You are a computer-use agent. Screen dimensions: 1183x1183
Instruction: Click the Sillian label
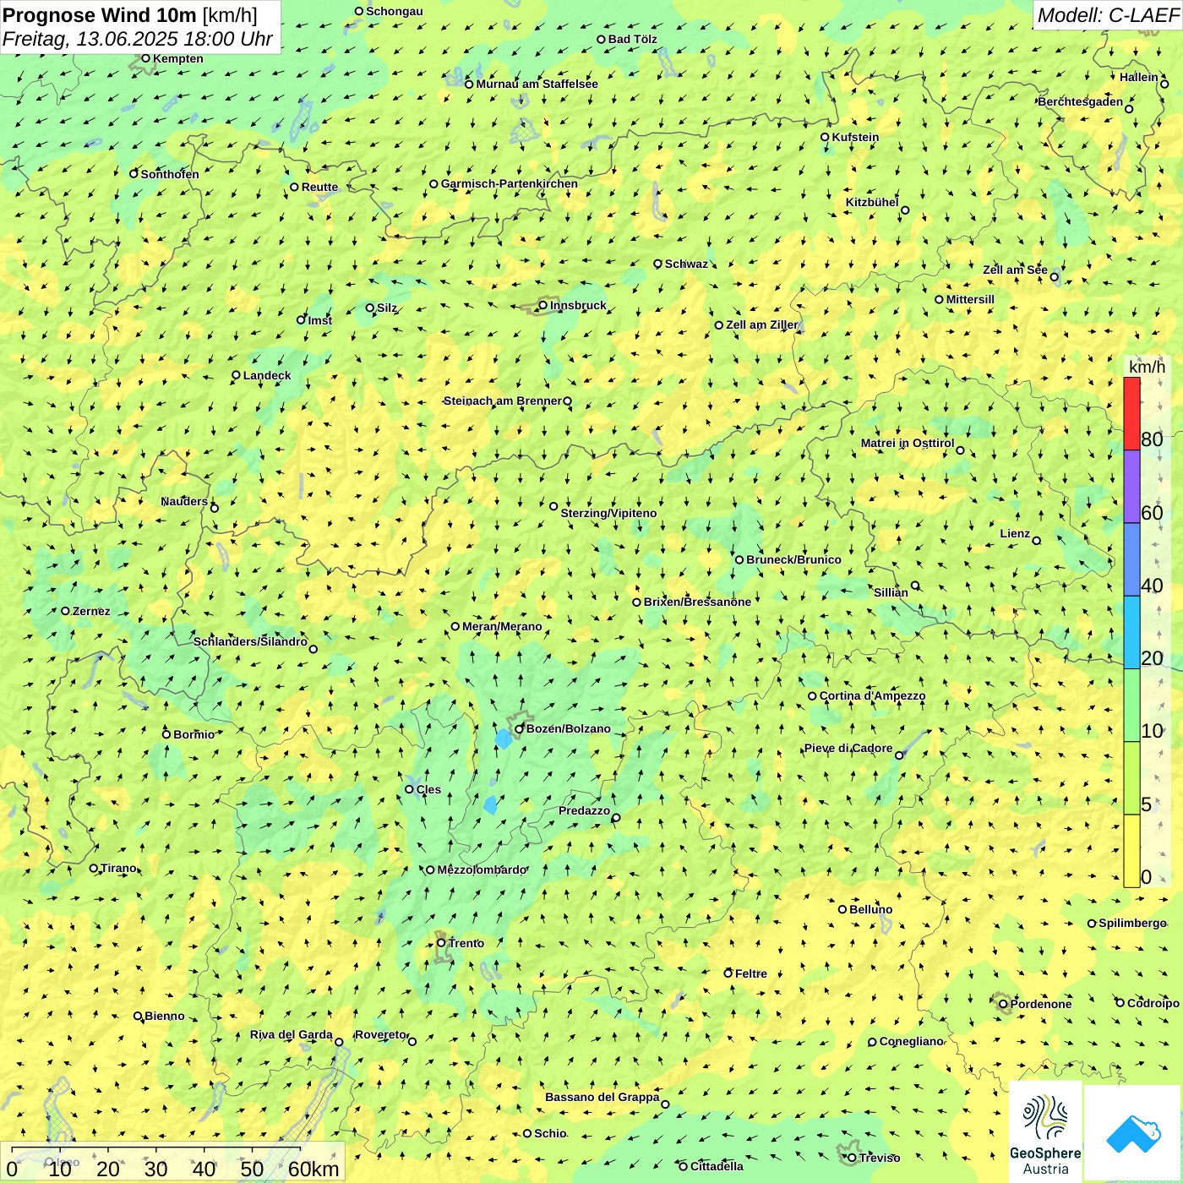[891, 592]
